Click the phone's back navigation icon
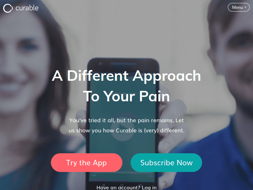253x190 pixels. pos(103,186)
